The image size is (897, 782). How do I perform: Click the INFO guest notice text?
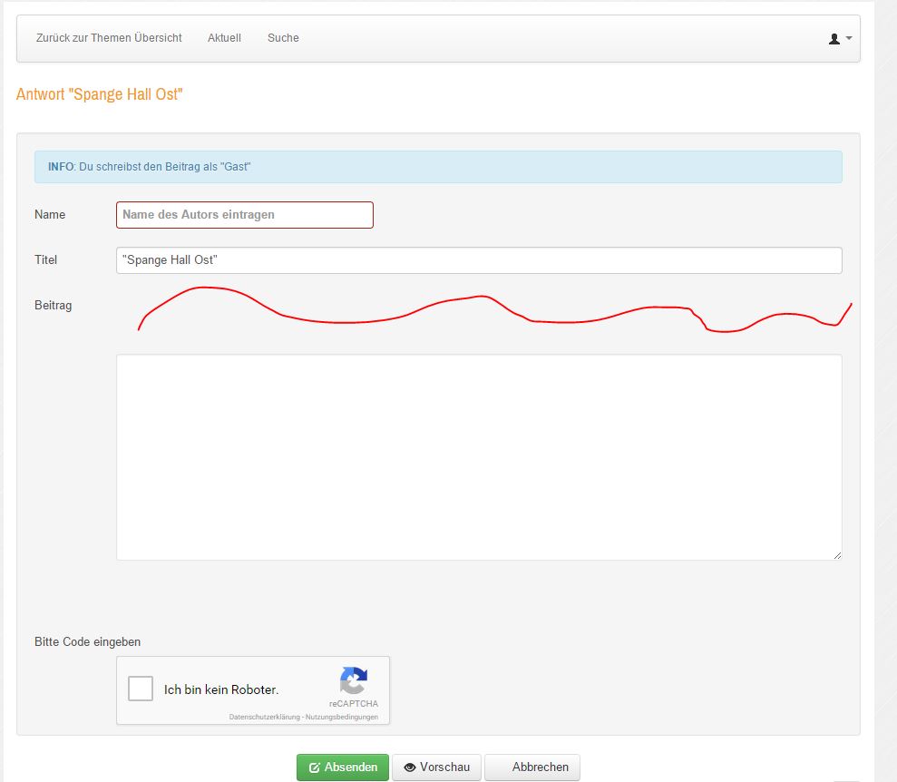(x=150, y=166)
